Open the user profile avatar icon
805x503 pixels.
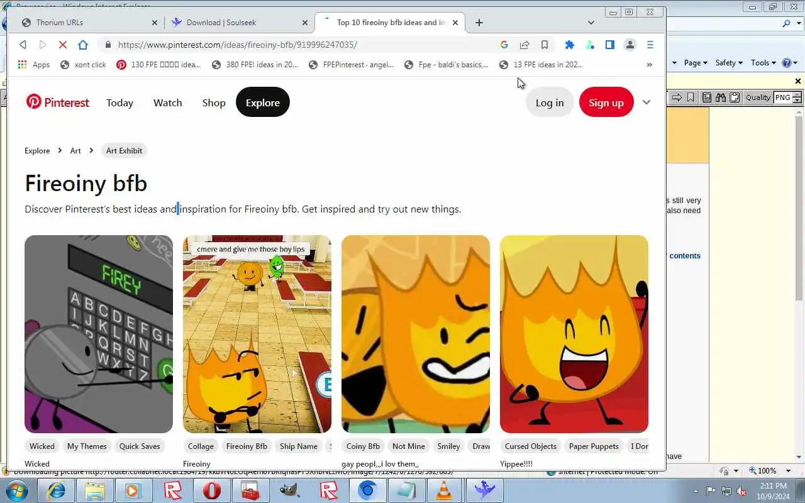pyautogui.click(x=630, y=45)
